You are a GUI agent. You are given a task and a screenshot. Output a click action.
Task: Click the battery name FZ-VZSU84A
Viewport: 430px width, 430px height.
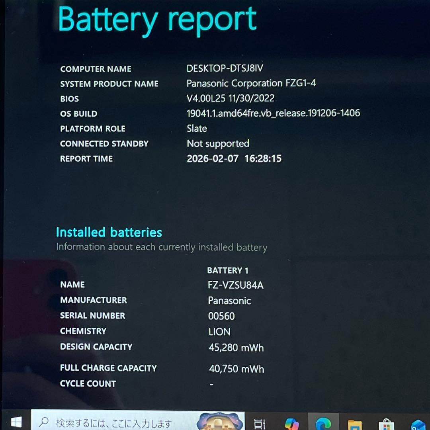[x=236, y=285]
